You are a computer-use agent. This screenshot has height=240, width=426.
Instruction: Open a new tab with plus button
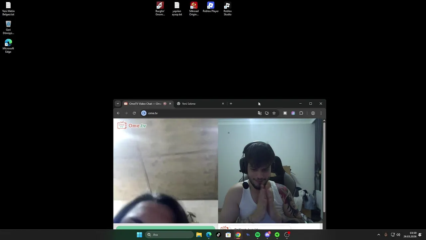(x=231, y=104)
